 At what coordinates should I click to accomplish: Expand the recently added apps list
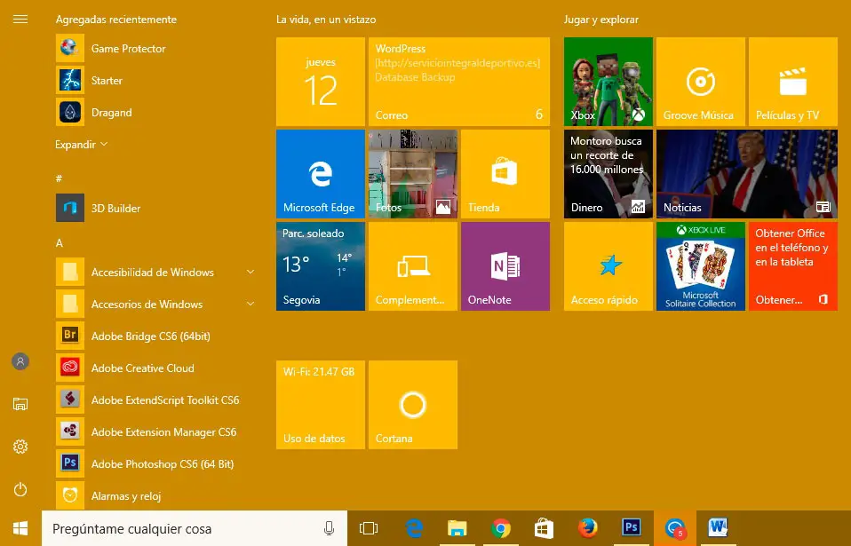pyautogui.click(x=81, y=144)
